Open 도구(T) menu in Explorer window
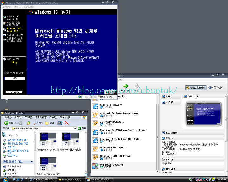Image resolution: width=228 pixels, height=182 pixels. 54,117
